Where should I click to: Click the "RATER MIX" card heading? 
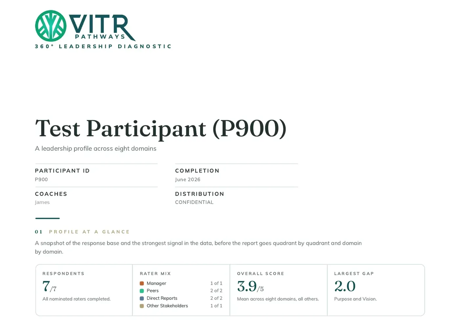tap(155, 274)
